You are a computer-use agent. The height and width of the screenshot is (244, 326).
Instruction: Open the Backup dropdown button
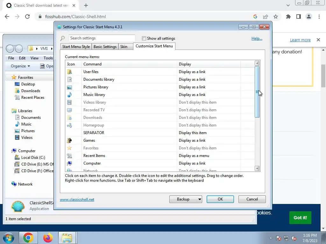tap(186, 199)
